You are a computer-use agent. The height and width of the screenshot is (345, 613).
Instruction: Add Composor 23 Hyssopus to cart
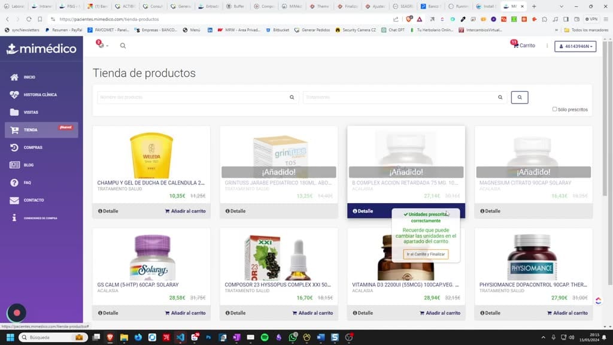tap(312, 313)
